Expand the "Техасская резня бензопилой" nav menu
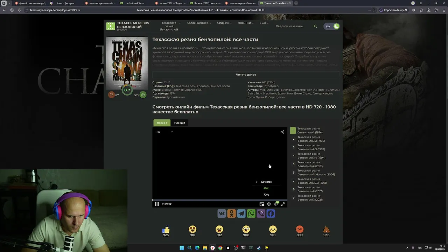The width and height of the screenshot is (448, 252). 170,26
